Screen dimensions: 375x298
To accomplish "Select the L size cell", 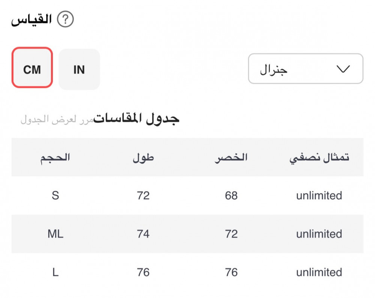I will tap(55, 272).
